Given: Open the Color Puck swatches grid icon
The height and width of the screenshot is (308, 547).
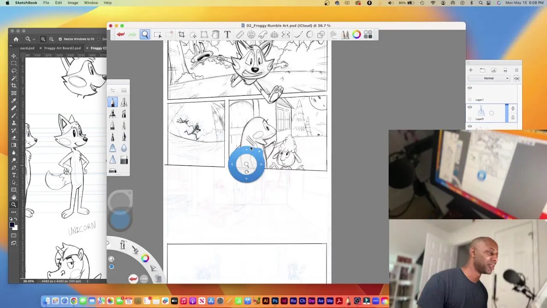Looking at the screenshot, I should [x=368, y=35].
